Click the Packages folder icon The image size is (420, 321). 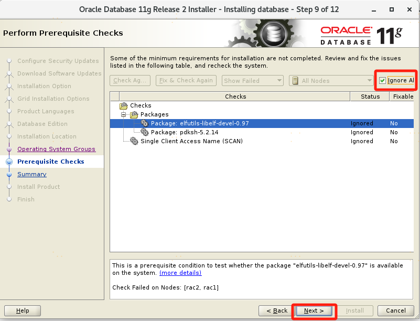point(134,114)
